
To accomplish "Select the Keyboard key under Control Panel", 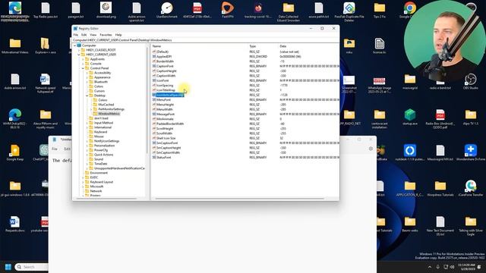I will tap(100, 132).
